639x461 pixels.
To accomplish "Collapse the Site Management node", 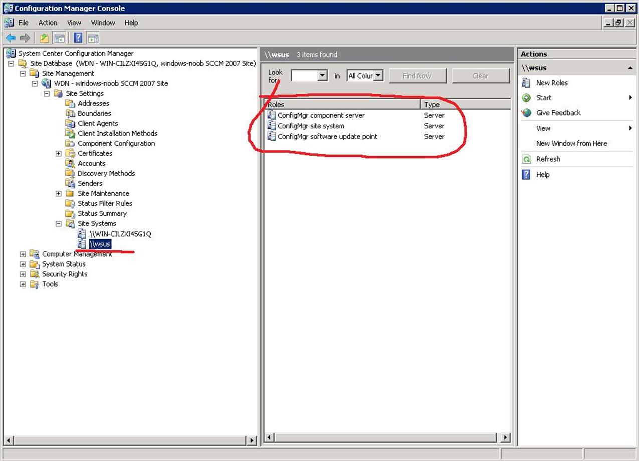I will [x=23, y=73].
